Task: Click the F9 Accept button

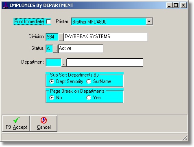Action: pos(16,124)
